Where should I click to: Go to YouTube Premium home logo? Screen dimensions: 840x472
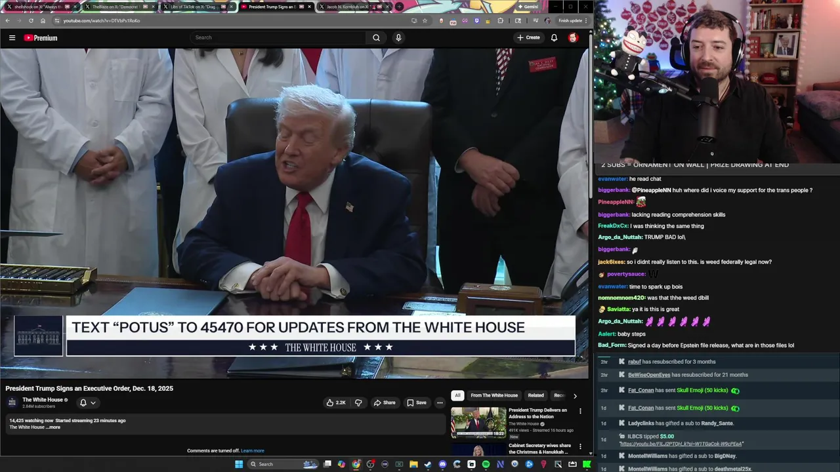(41, 38)
